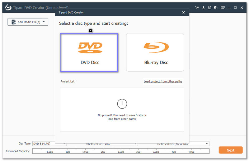Minimize the Tipard DVD Creator main window
The height and width of the screenshot is (161, 249).
pyautogui.click(x=229, y=8)
